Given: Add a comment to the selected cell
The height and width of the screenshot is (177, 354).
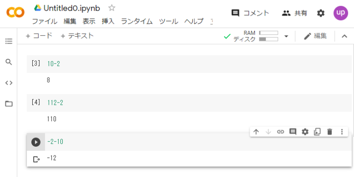Looking at the screenshot, I should pos(293,132).
